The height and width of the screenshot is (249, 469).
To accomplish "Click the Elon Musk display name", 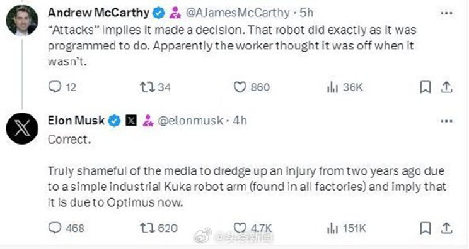I will [x=76, y=121].
